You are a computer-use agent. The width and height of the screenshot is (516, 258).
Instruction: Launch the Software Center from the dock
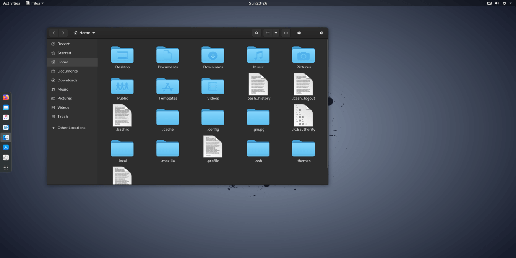point(6,147)
